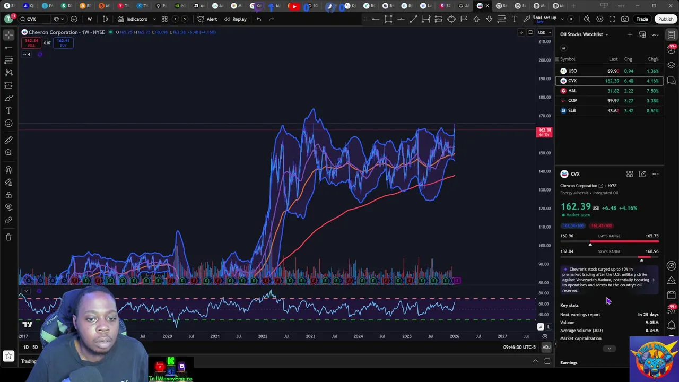This screenshot has height=382, width=679.
Task: Click the compare or add symbol plus icon
Action: (x=74, y=19)
